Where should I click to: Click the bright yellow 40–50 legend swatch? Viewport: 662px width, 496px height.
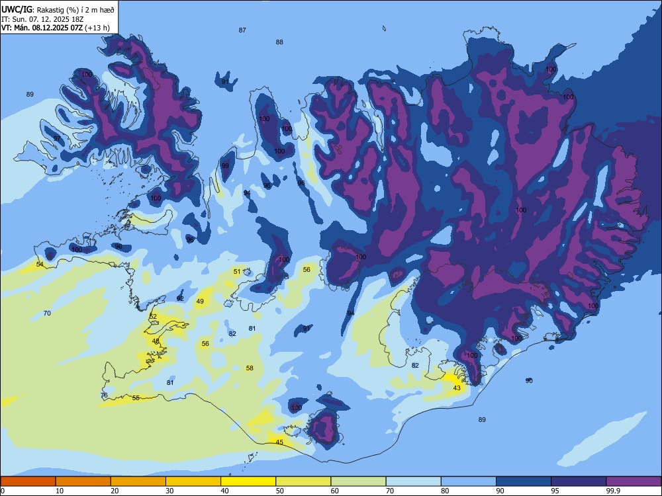(x=248, y=481)
